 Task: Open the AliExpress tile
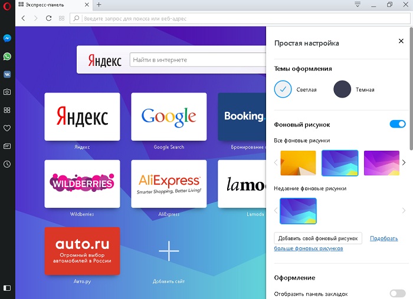(169, 184)
